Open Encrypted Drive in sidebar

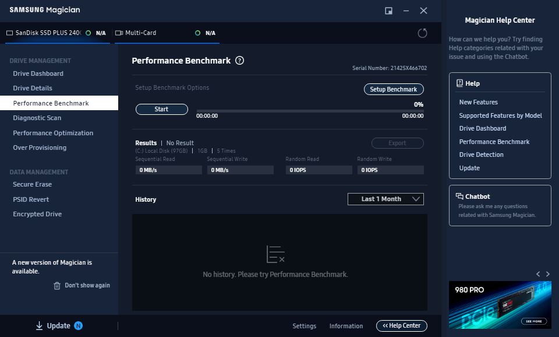tap(37, 214)
